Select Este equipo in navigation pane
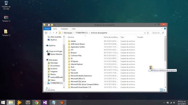This screenshot has width=188, height=105. 52,60
